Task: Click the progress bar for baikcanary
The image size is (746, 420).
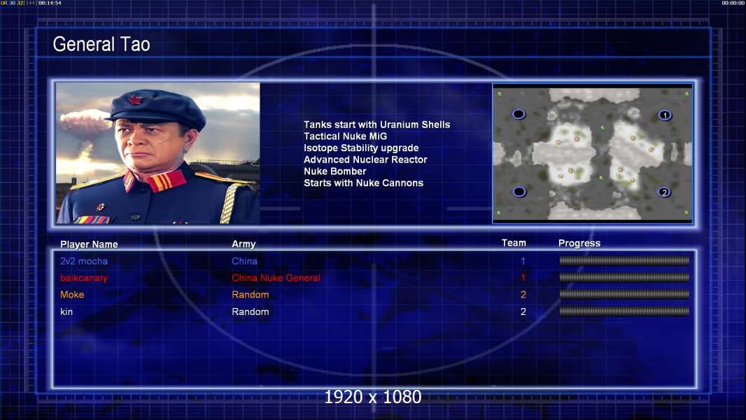Action: [624, 277]
